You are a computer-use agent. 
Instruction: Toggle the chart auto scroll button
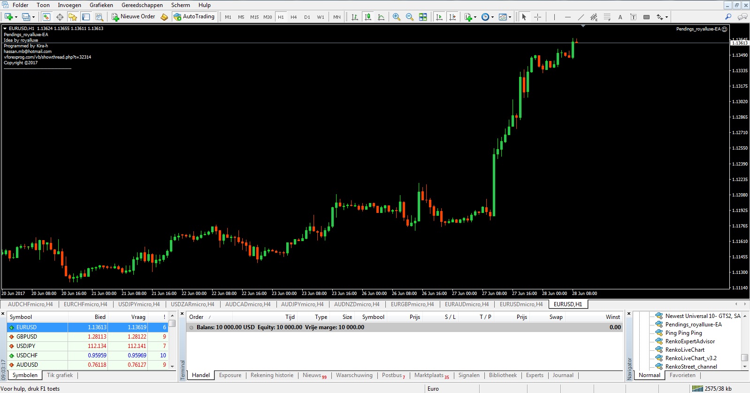tap(439, 17)
